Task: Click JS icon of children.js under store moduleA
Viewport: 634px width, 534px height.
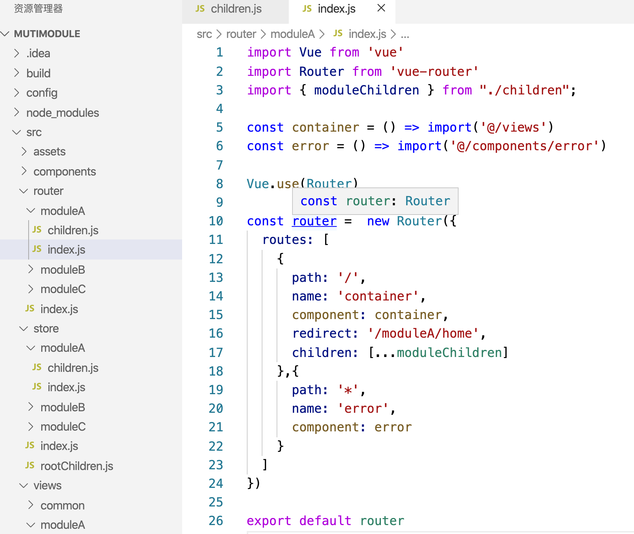Action: (x=37, y=367)
